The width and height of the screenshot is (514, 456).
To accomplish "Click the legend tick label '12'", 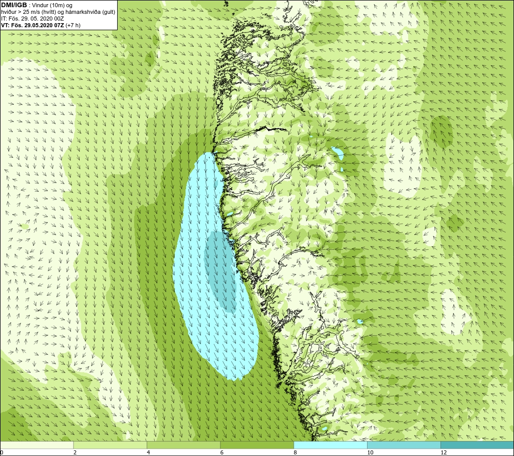I will 444,452.
